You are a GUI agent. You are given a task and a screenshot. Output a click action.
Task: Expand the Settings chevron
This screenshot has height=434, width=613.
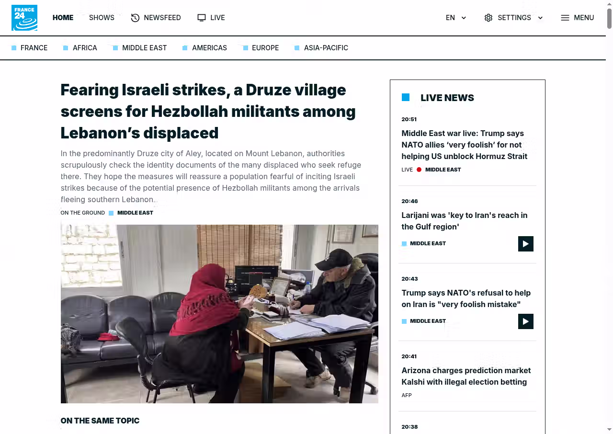pyautogui.click(x=540, y=18)
